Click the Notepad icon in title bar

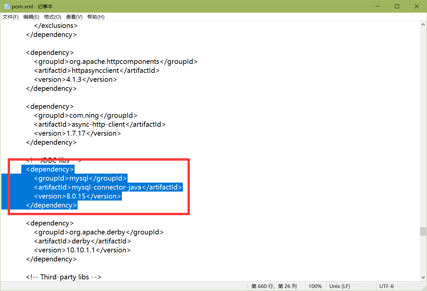7,6
